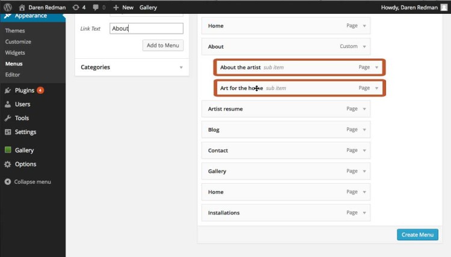
Task: Open Themes in the Appearance submenu
Action: click(15, 31)
